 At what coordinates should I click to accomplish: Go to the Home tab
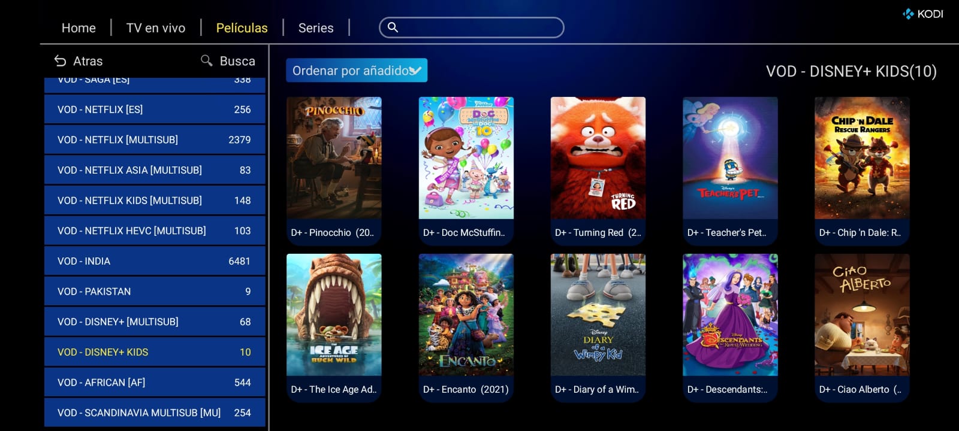79,28
